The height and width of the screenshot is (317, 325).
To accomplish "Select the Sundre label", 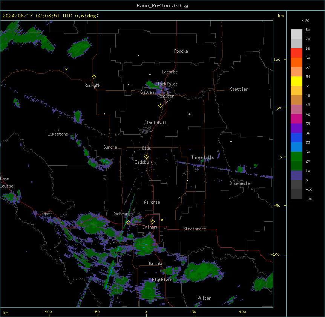I will (x=110, y=147).
